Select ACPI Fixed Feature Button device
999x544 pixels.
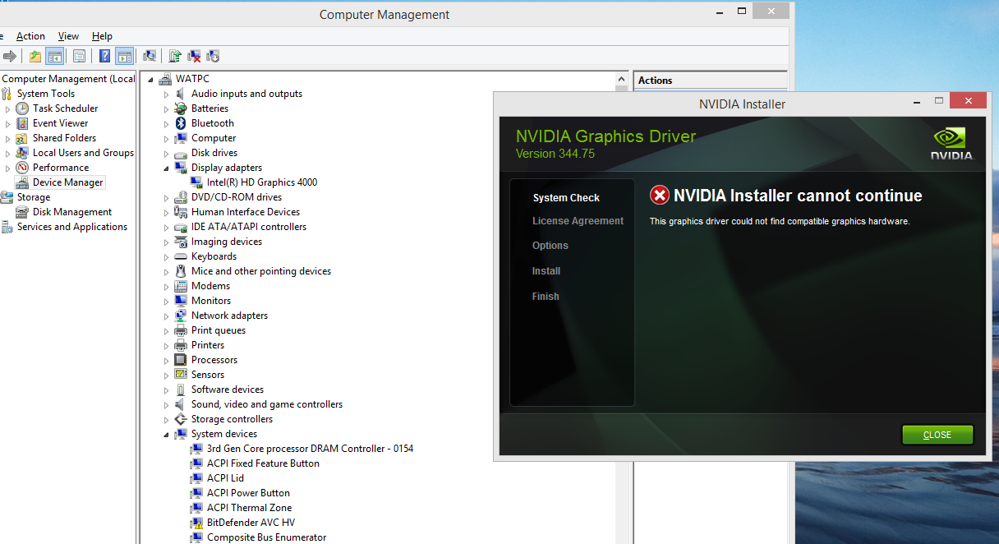[263, 463]
